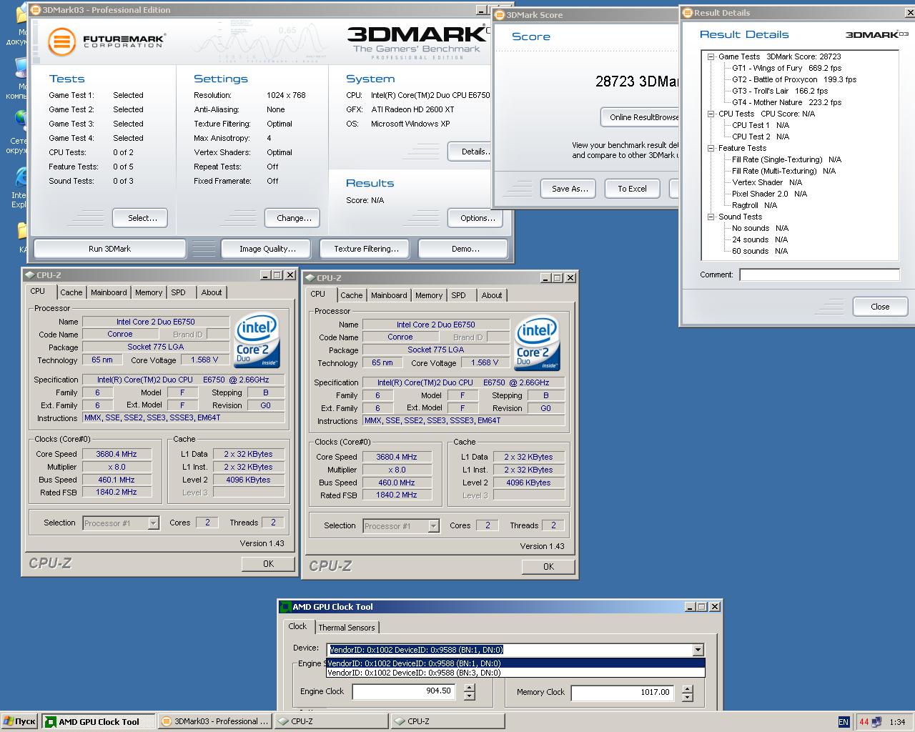
Task: Open the Mainboard tab in the left CPU-Z window
Action: 109,292
